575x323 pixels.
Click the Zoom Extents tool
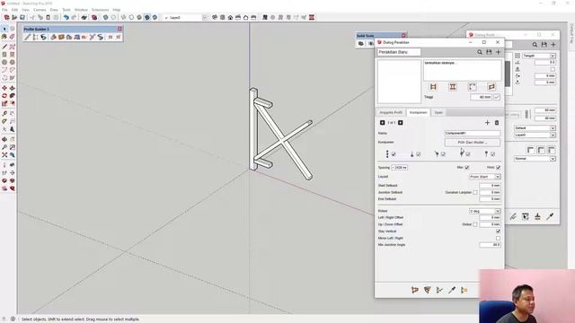click(4, 155)
